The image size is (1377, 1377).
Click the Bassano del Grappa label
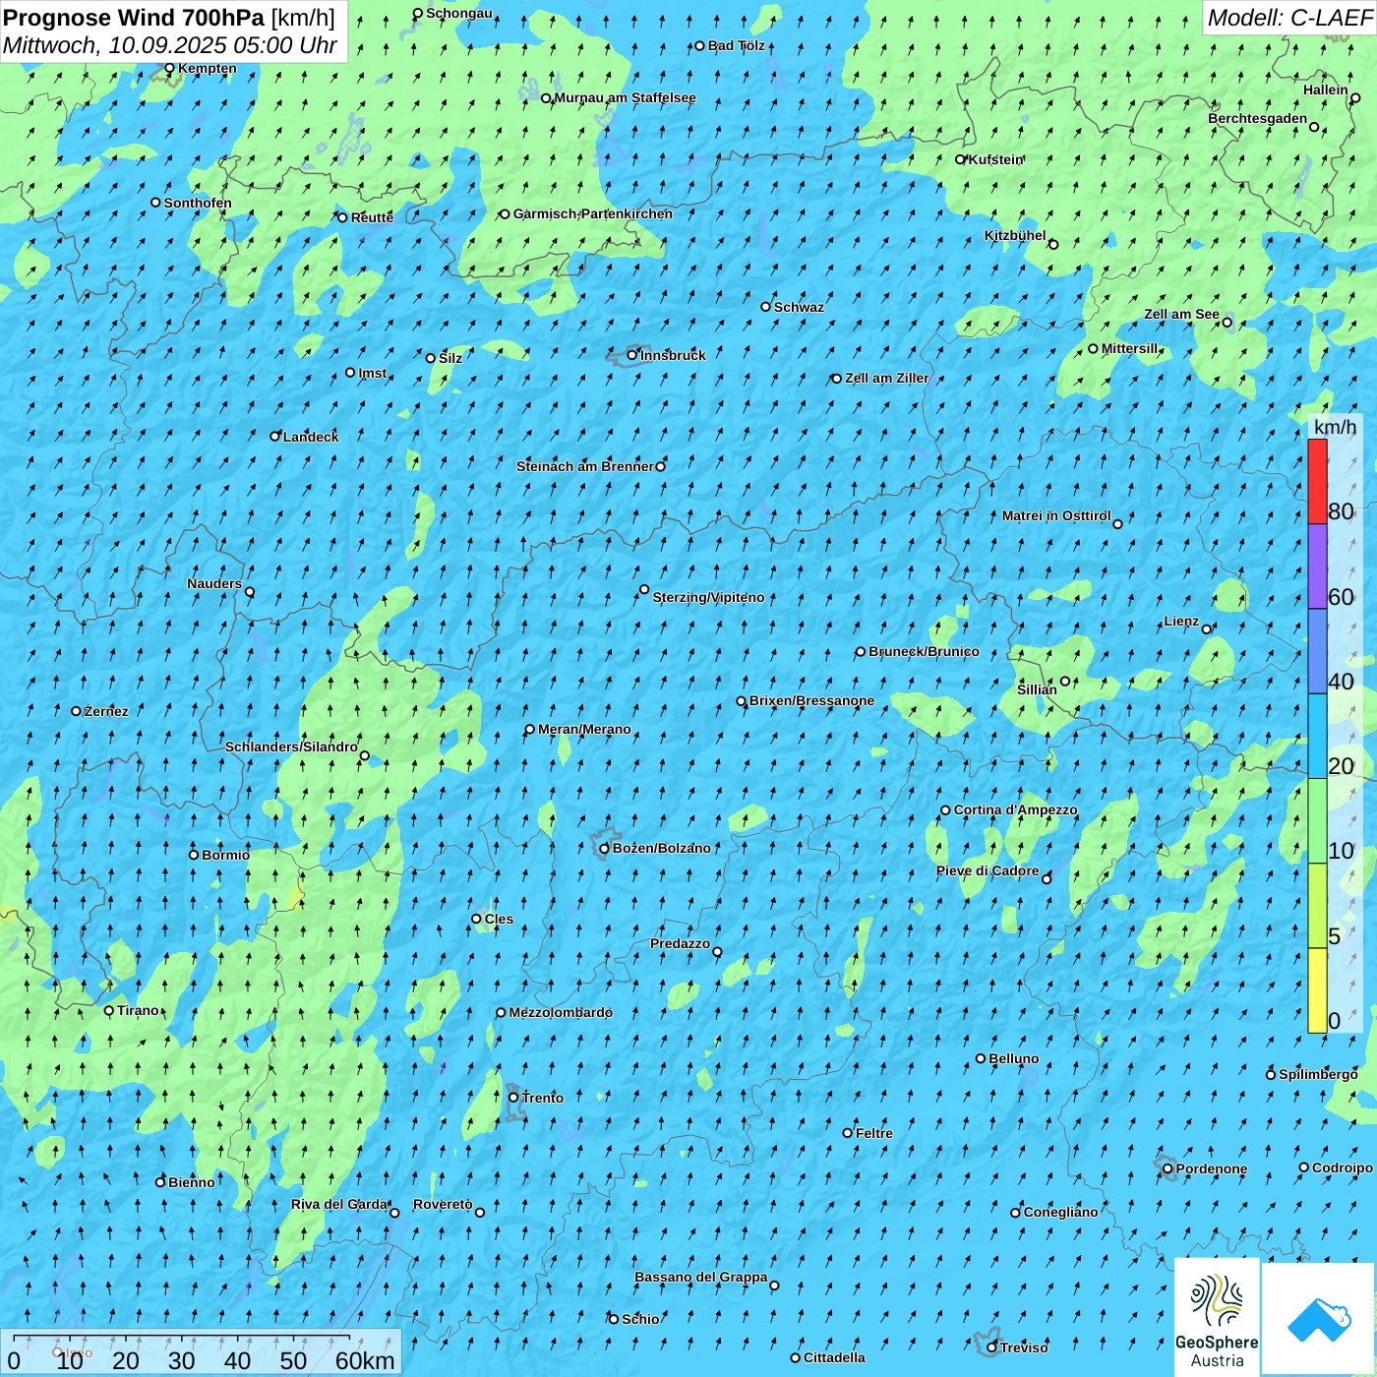coord(701,1277)
